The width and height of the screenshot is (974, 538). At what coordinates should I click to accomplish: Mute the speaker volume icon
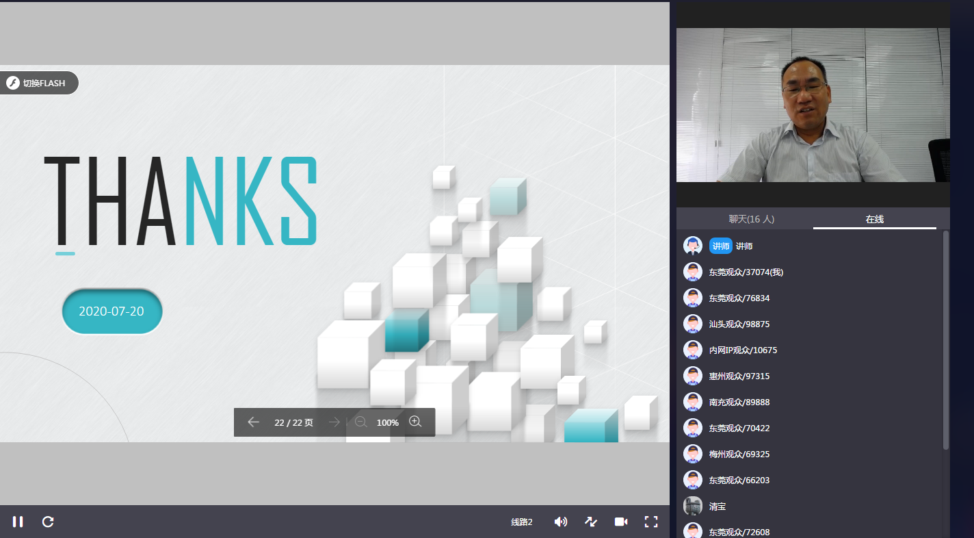[x=561, y=522]
